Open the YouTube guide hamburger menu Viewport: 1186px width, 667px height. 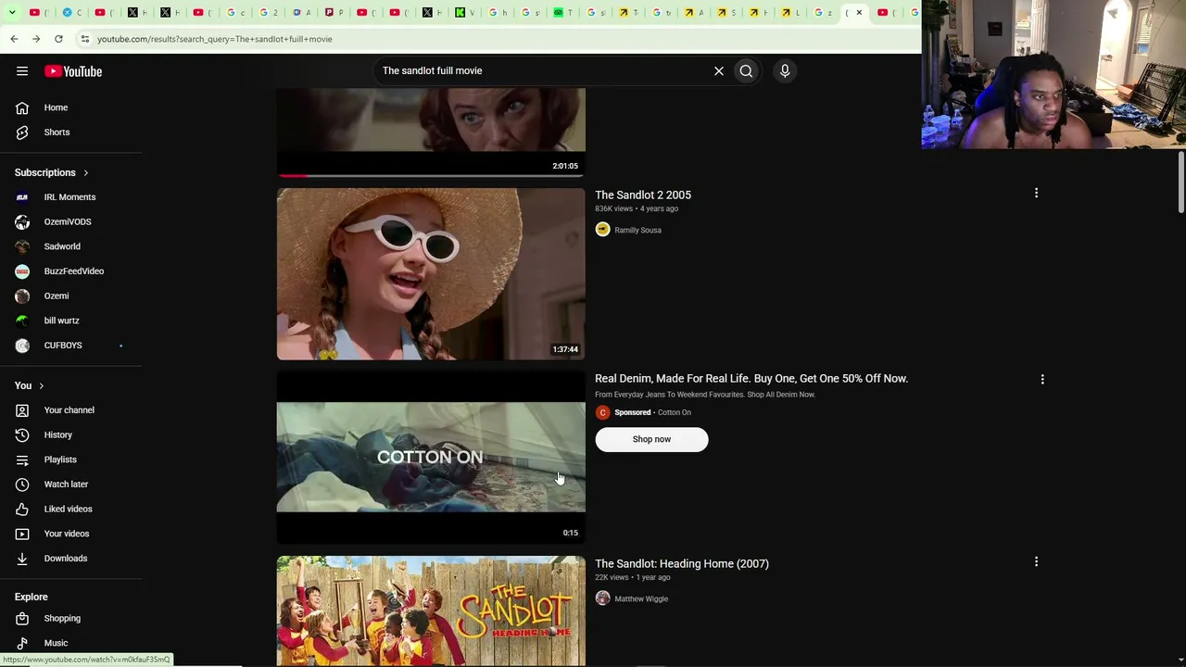click(x=22, y=71)
